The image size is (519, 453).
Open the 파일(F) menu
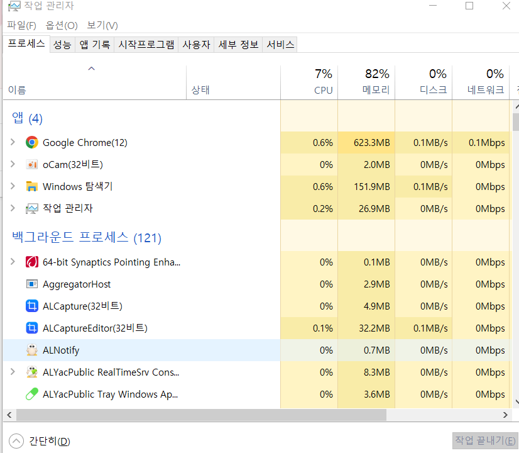coord(21,26)
